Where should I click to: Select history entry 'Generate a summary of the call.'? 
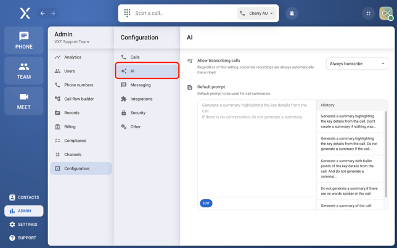click(x=350, y=205)
